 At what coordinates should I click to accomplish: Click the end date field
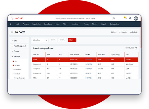point(63,40)
